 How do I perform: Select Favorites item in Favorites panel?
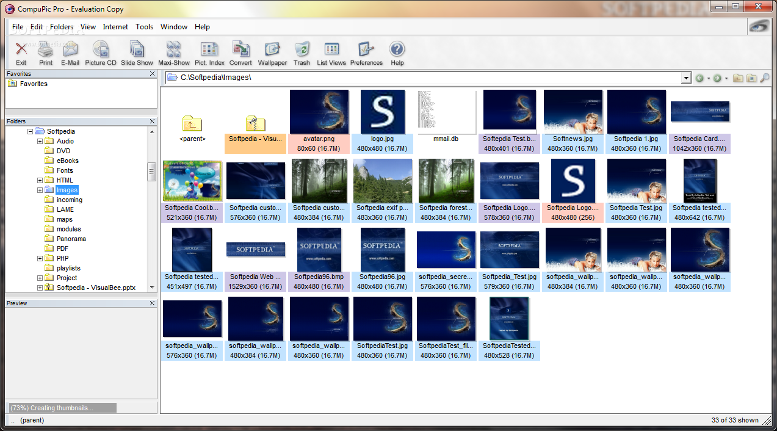tap(34, 84)
